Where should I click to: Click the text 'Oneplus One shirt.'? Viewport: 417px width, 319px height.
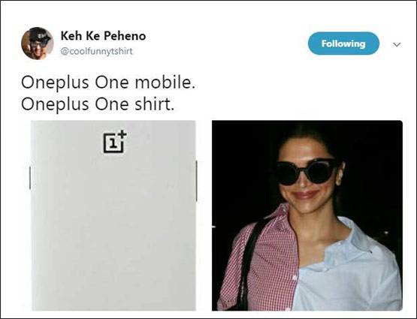click(x=98, y=104)
